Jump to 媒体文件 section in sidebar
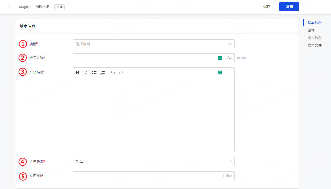This screenshot has height=189, width=331. pos(314,45)
